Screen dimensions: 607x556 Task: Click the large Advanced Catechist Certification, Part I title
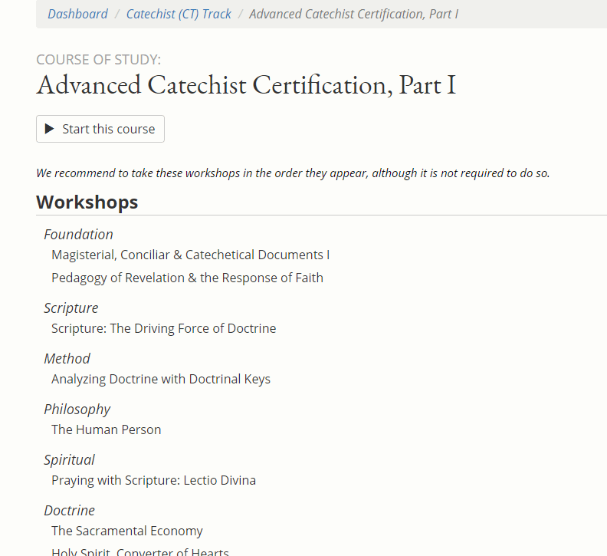pos(247,85)
